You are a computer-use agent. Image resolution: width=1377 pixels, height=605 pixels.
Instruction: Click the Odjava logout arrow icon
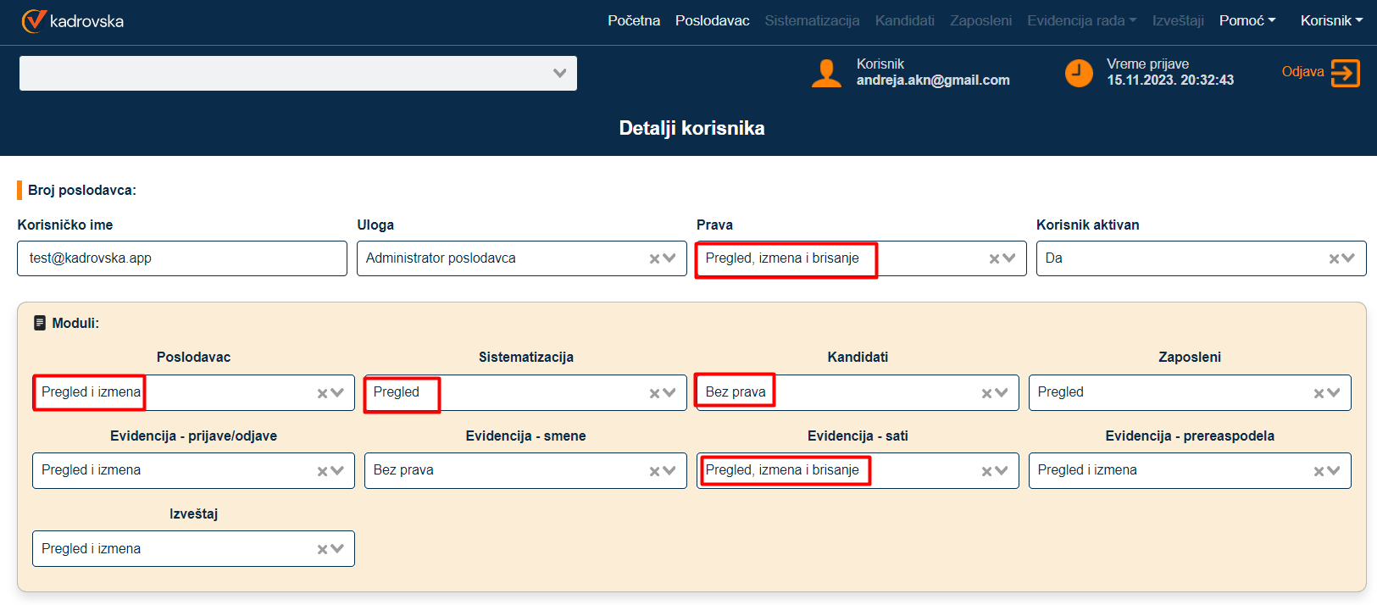click(x=1345, y=74)
